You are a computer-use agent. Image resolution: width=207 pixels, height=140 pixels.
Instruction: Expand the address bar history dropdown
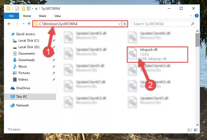[x=119, y=24]
